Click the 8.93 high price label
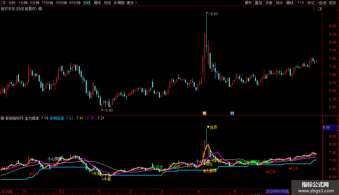This screenshot has width=339, height=195. tap(214, 14)
